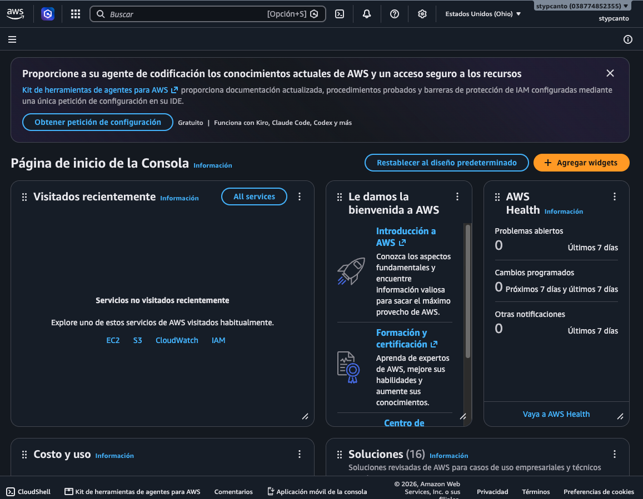The height and width of the screenshot is (499, 643).
Task: Open the S3 service link
Action: pos(137,340)
